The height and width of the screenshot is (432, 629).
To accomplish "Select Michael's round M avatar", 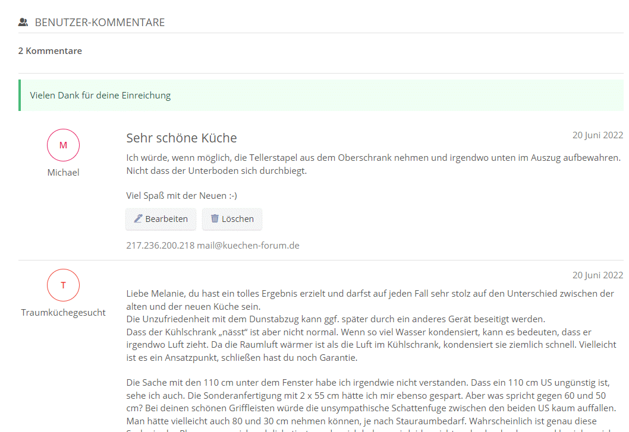I will tap(63, 145).
